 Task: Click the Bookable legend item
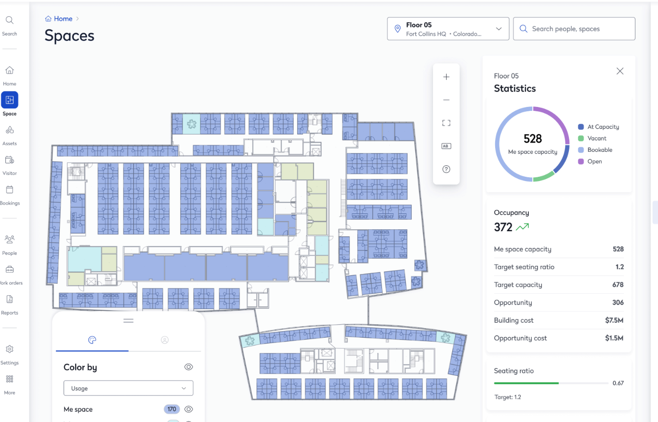[595, 150]
